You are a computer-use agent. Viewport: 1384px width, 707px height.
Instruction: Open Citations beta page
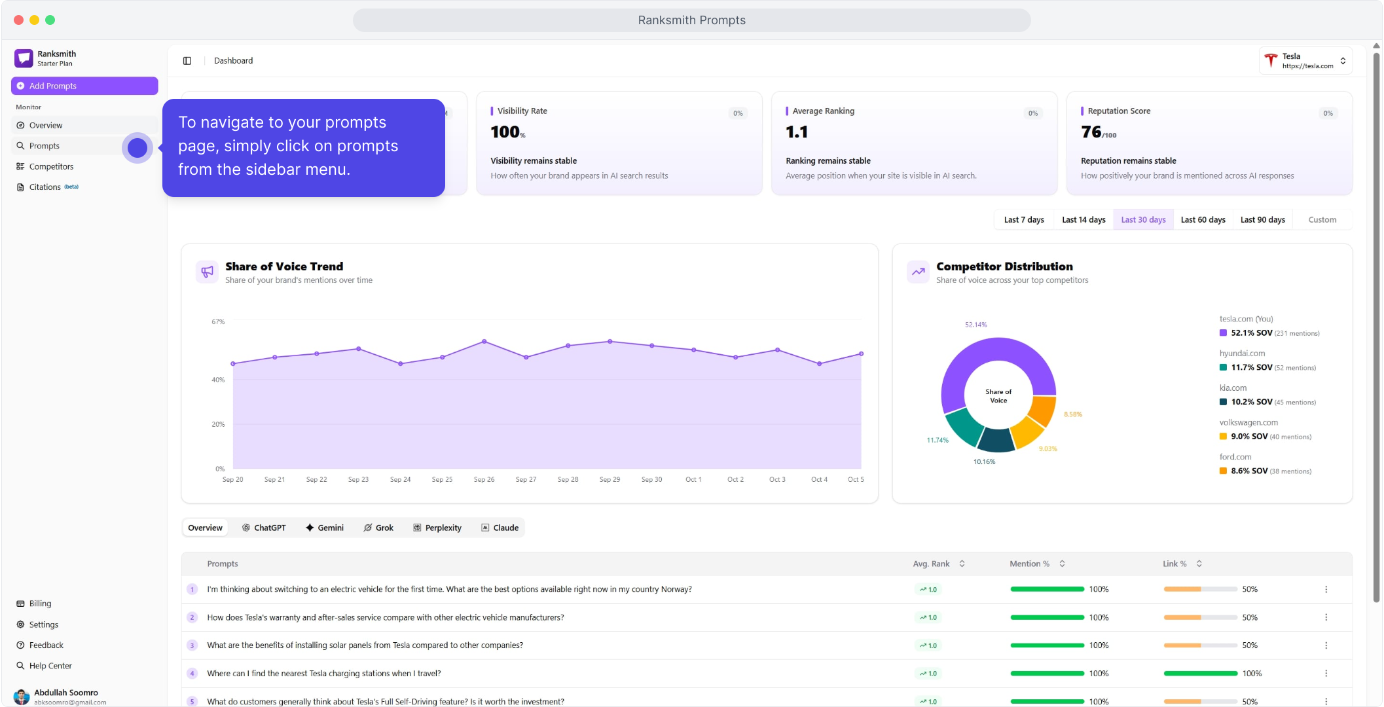pyautogui.click(x=46, y=187)
